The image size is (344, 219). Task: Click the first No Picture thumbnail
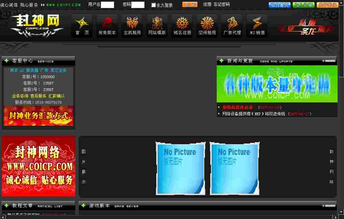[x=180, y=168]
